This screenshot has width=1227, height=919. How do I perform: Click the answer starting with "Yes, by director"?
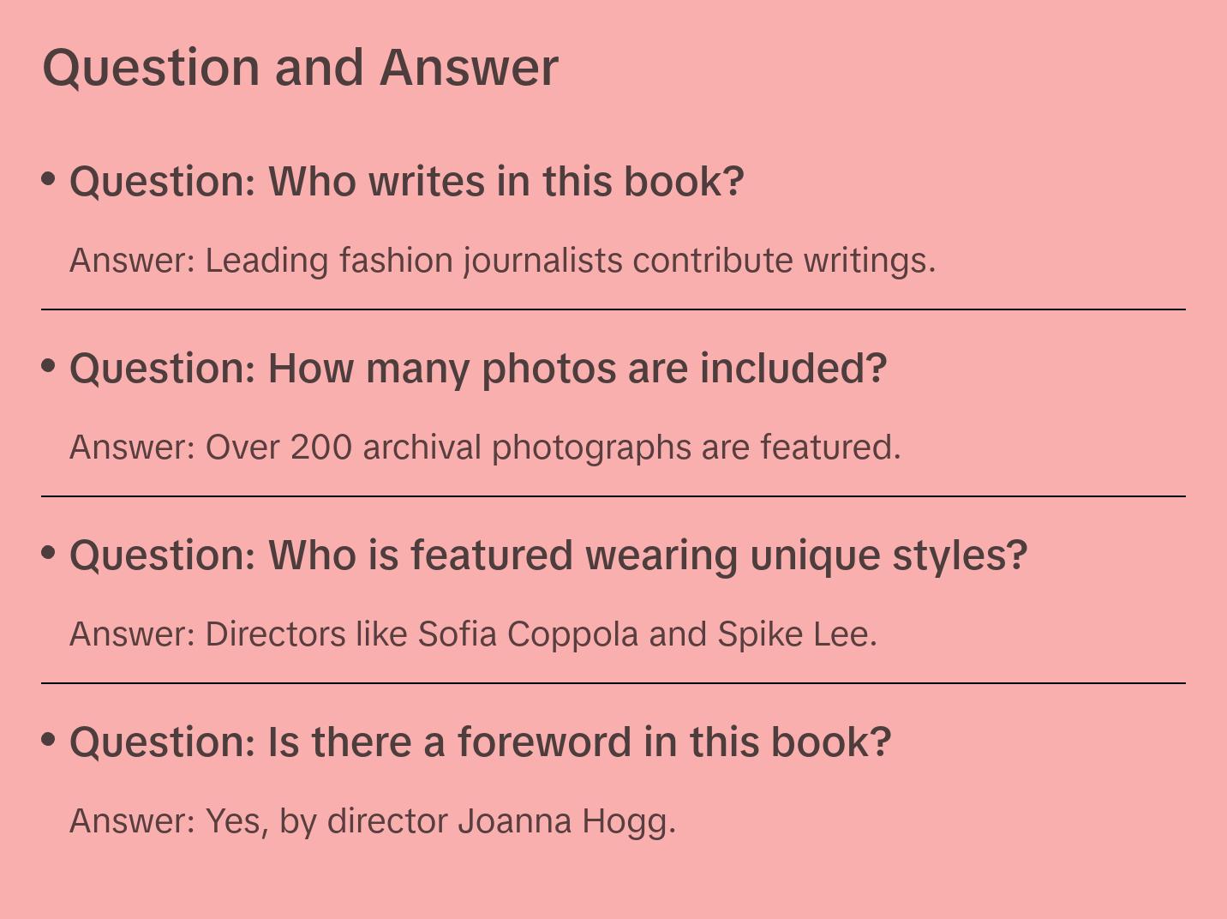(373, 821)
